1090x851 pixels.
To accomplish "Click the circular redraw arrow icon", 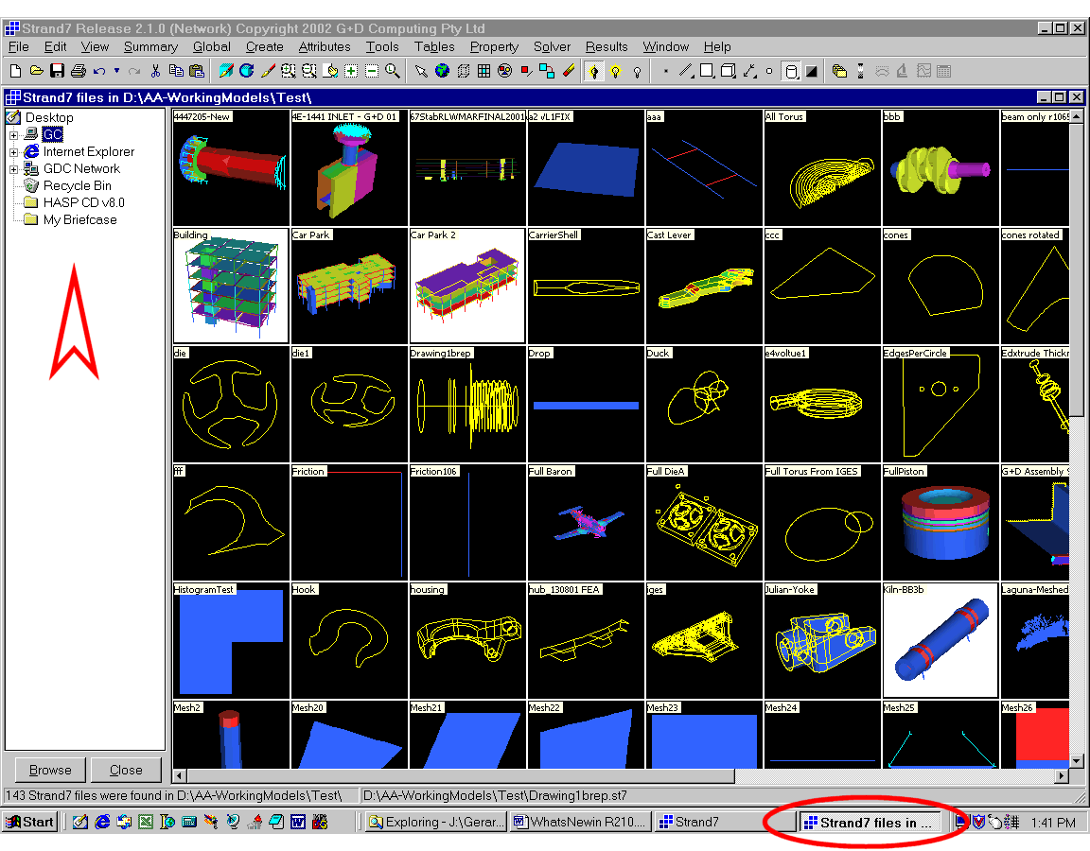I will 247,71.
